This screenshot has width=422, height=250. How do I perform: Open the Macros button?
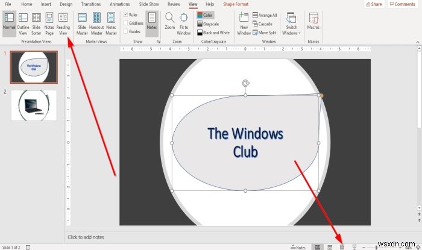pos(313,21)
